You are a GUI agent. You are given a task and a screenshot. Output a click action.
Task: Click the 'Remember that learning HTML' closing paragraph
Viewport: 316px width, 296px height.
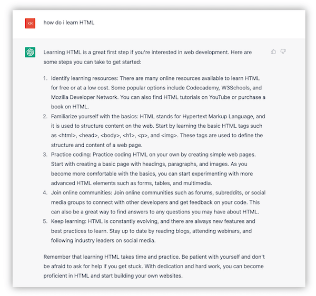[x=154, y=266]
